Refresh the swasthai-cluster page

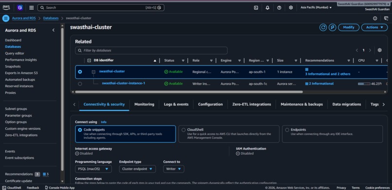pyautogui.click(x=323, y=28)
